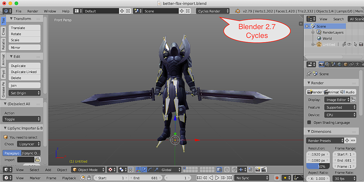Click the Translate button

click(x=24, y=28)
